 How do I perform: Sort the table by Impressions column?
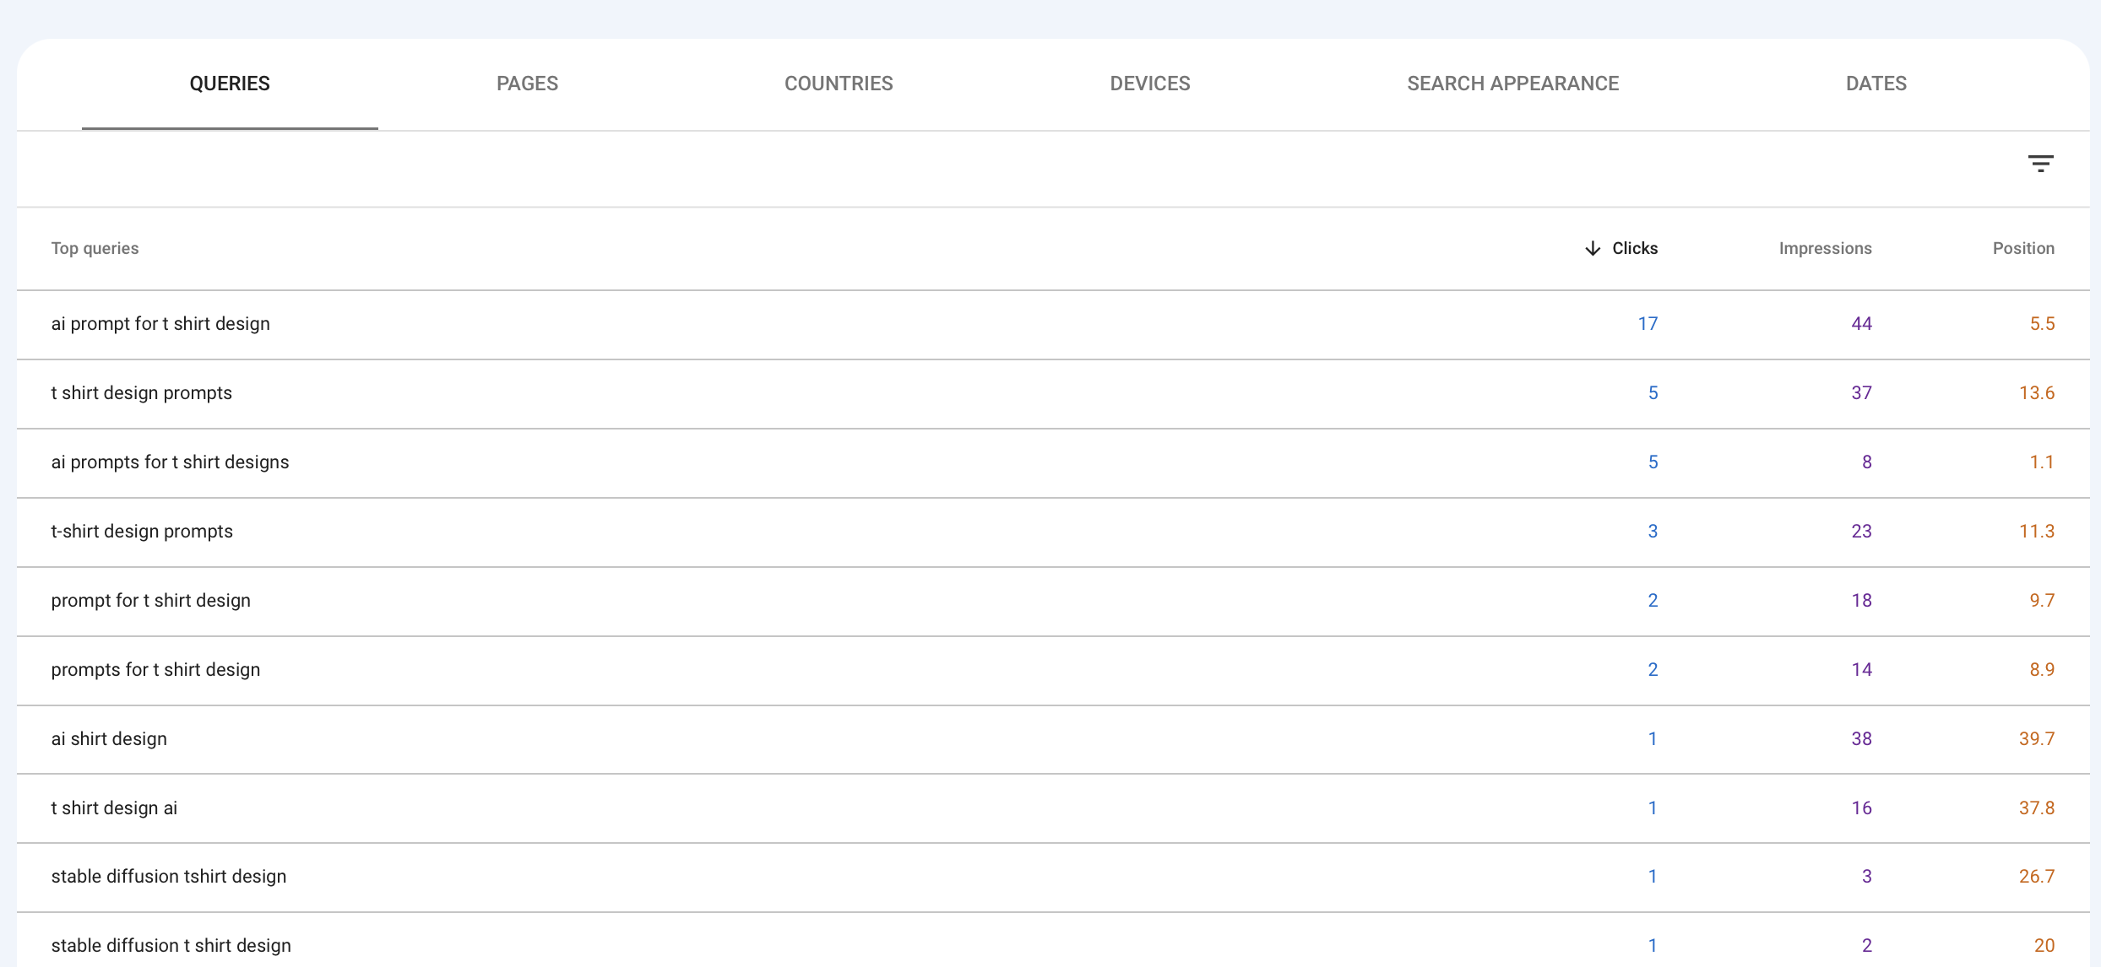click(1825, 248)
